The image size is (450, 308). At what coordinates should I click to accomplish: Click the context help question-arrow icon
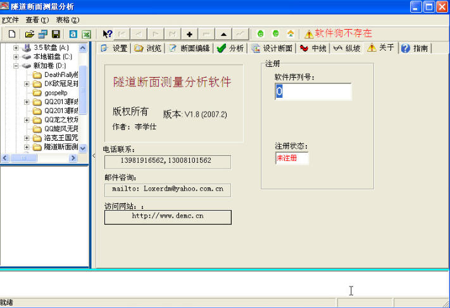click(108, 33)
